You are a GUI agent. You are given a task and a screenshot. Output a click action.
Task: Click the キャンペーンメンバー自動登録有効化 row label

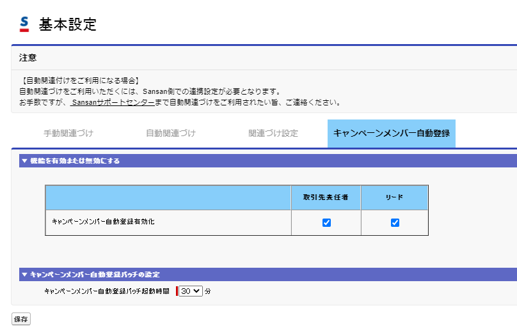103,222
